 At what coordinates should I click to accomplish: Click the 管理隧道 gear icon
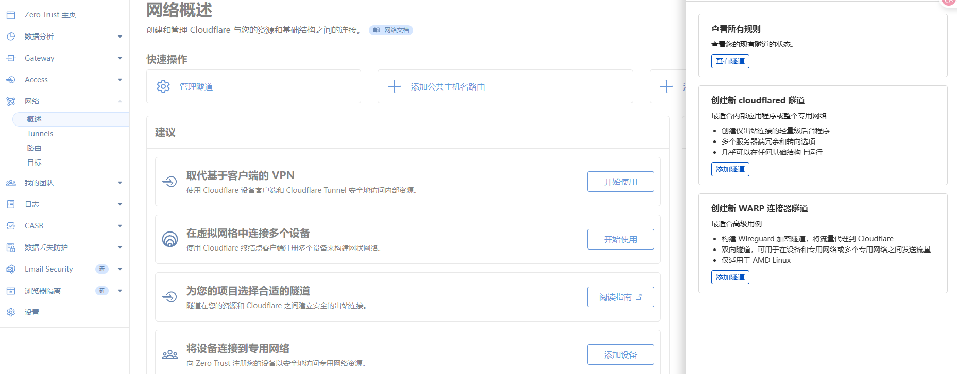(x=163, y=86)
